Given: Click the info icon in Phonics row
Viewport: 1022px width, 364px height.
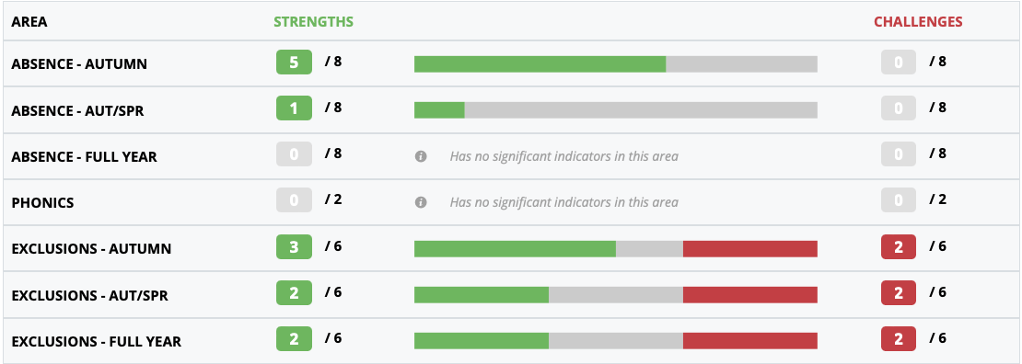Looking at the screenshot, I should [421, 202].
